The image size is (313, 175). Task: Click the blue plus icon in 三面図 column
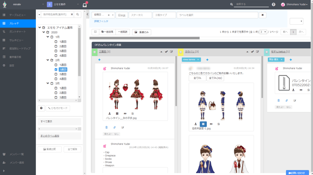tap(99, 60)
